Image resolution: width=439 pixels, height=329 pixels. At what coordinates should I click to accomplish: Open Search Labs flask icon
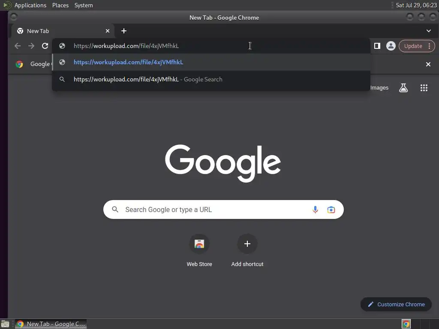(403, 88)
